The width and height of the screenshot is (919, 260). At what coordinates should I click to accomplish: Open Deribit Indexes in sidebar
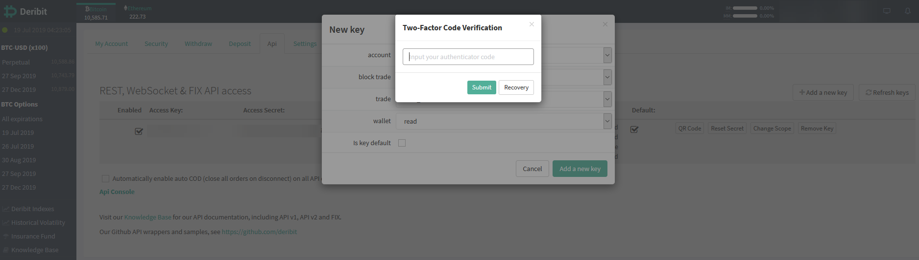click(x=32, y=209)
